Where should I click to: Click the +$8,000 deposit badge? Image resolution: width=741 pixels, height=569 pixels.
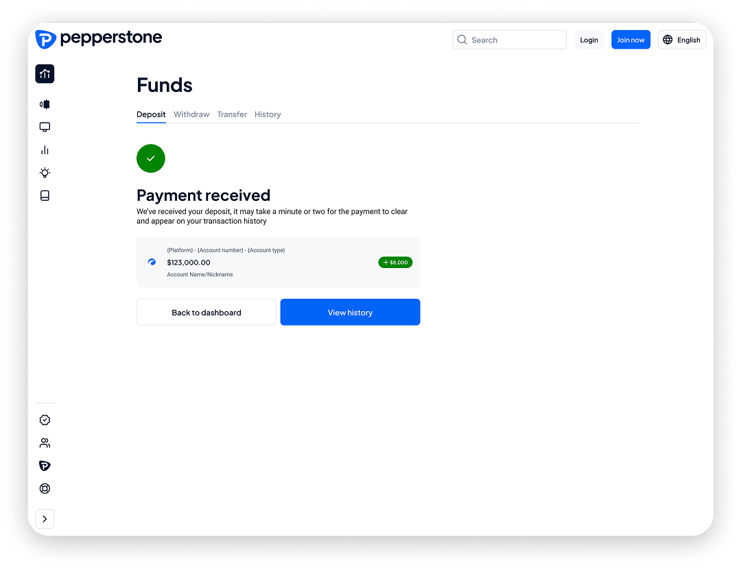coord(396,262)
